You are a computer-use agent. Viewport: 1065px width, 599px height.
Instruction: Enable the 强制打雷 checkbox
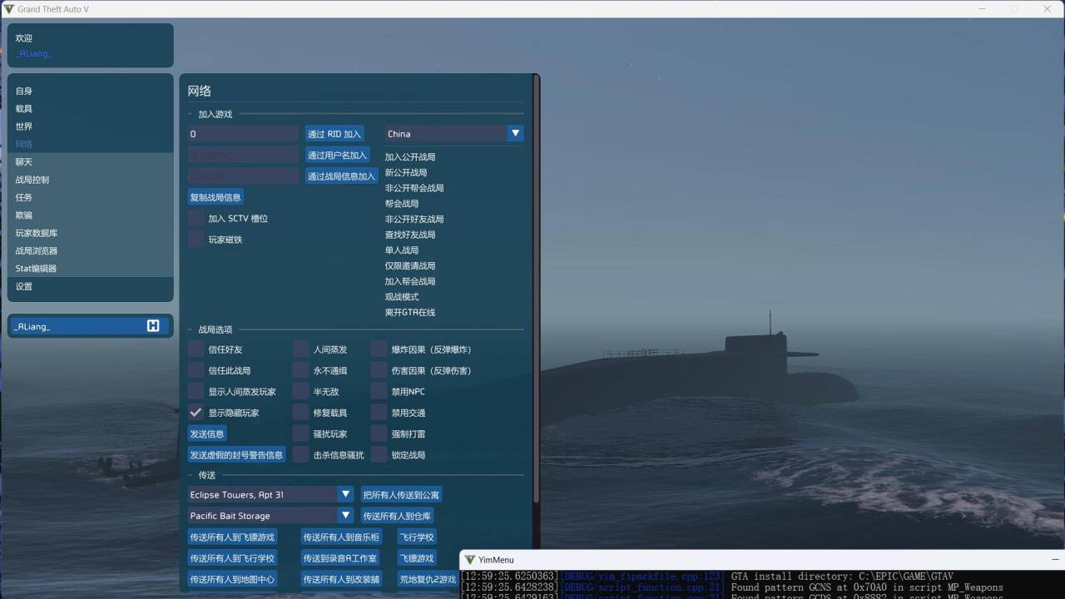(x=379, y=433)
